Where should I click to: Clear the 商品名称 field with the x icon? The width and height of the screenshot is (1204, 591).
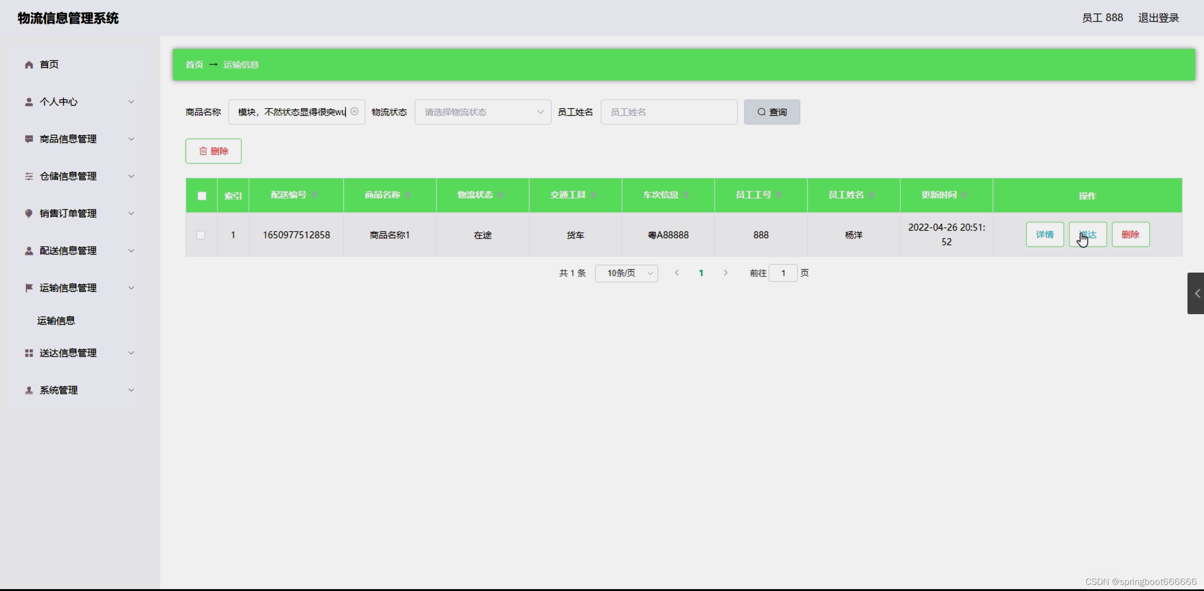click(x=354, y=111)
